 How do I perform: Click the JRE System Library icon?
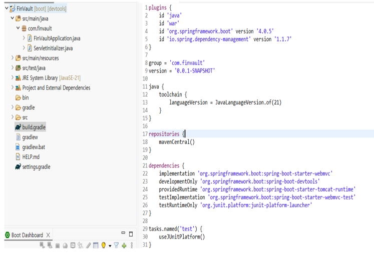[x=18, y=78]
